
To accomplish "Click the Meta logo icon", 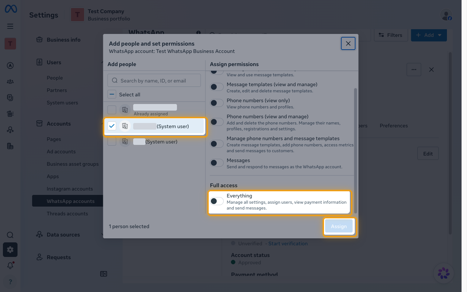I will click(11, 9).
